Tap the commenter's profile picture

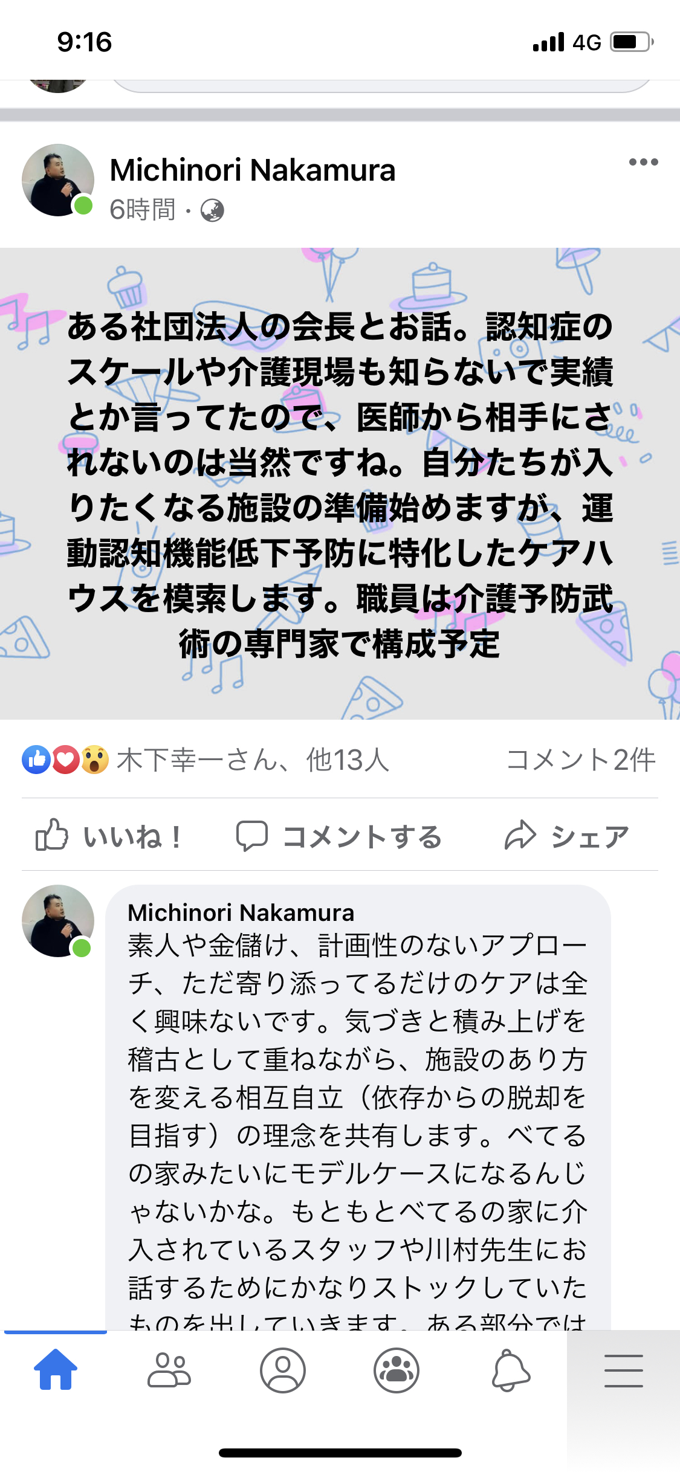coord(58,921)
